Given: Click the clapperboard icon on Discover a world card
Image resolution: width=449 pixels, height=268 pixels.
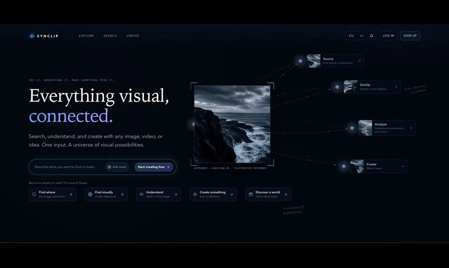Looking at the screenshot, I should pyautogui.click(x=251, y=194).
